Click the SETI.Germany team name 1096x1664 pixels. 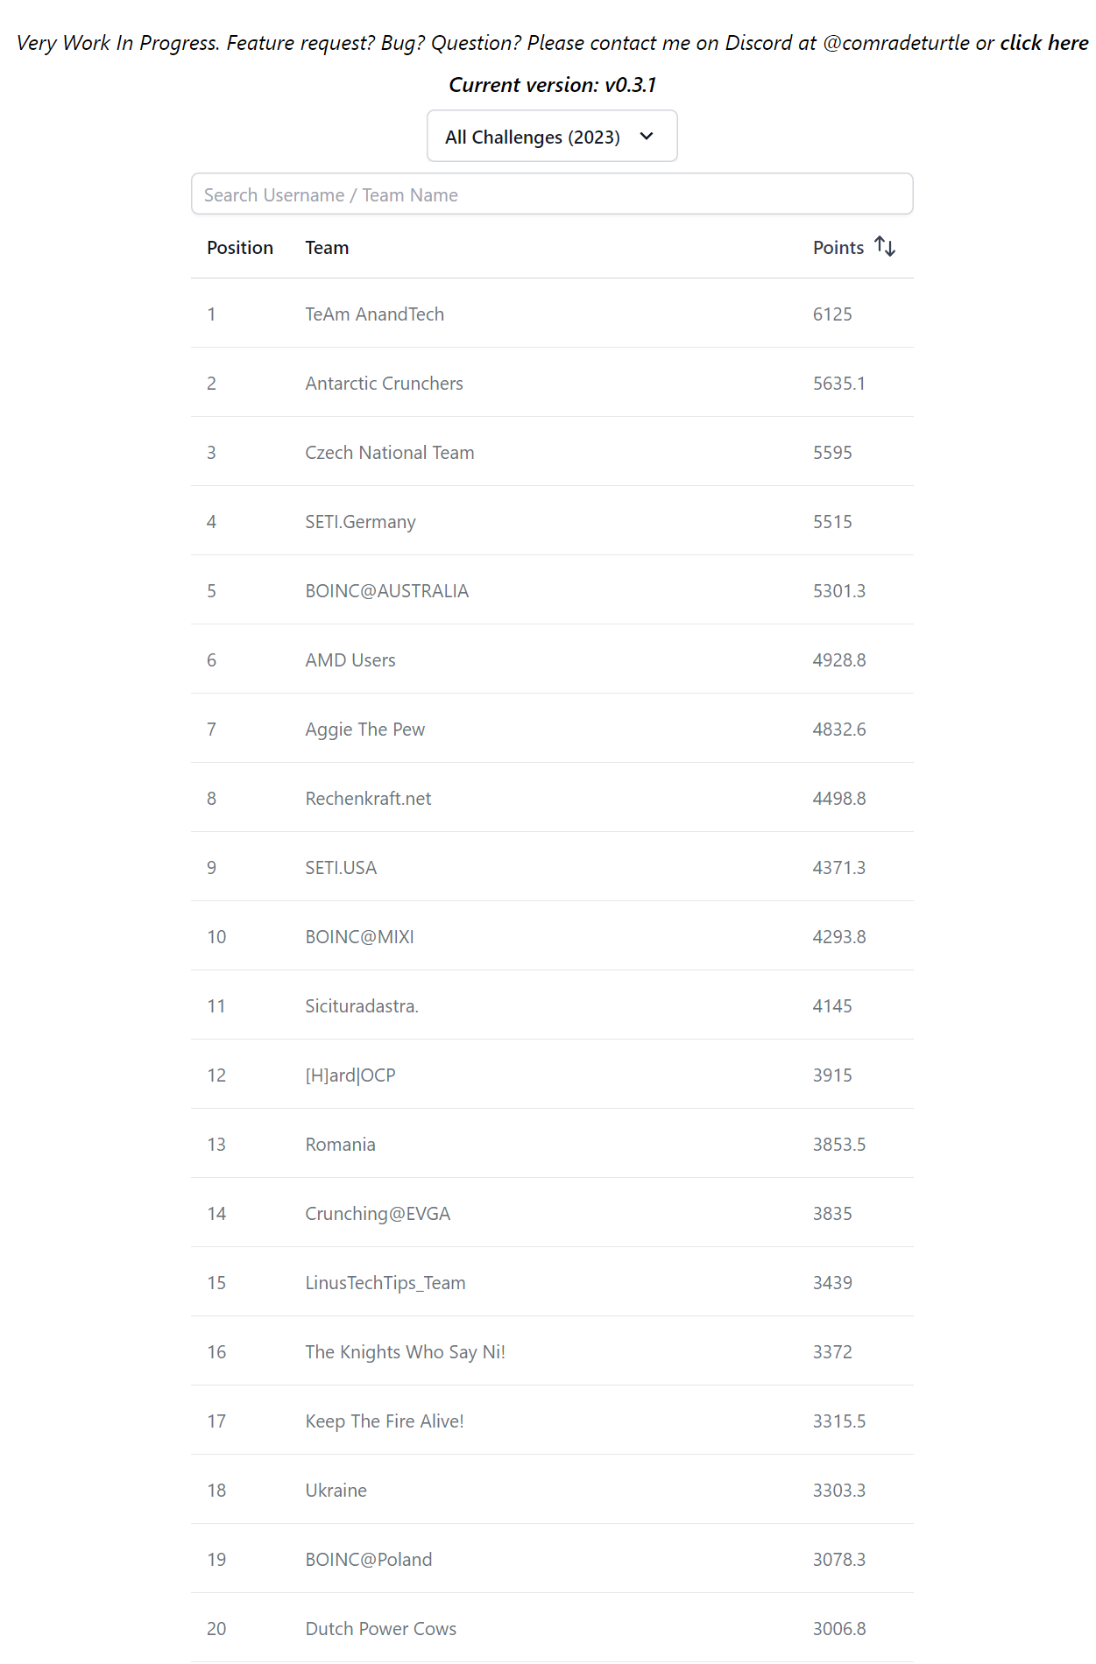click(360, 522)
